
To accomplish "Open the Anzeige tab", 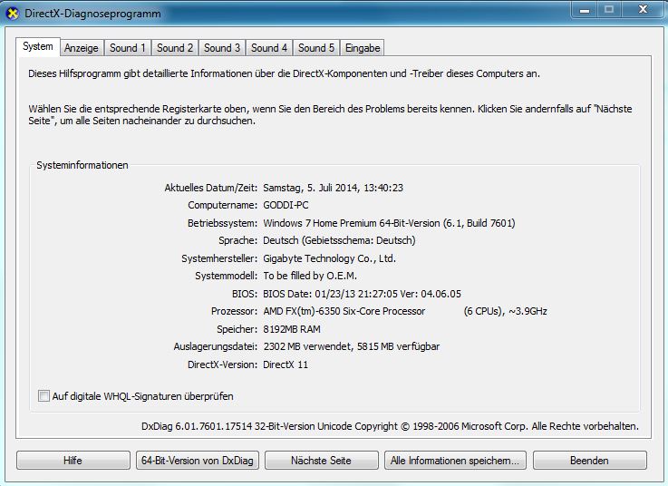I will click(82, 48).
